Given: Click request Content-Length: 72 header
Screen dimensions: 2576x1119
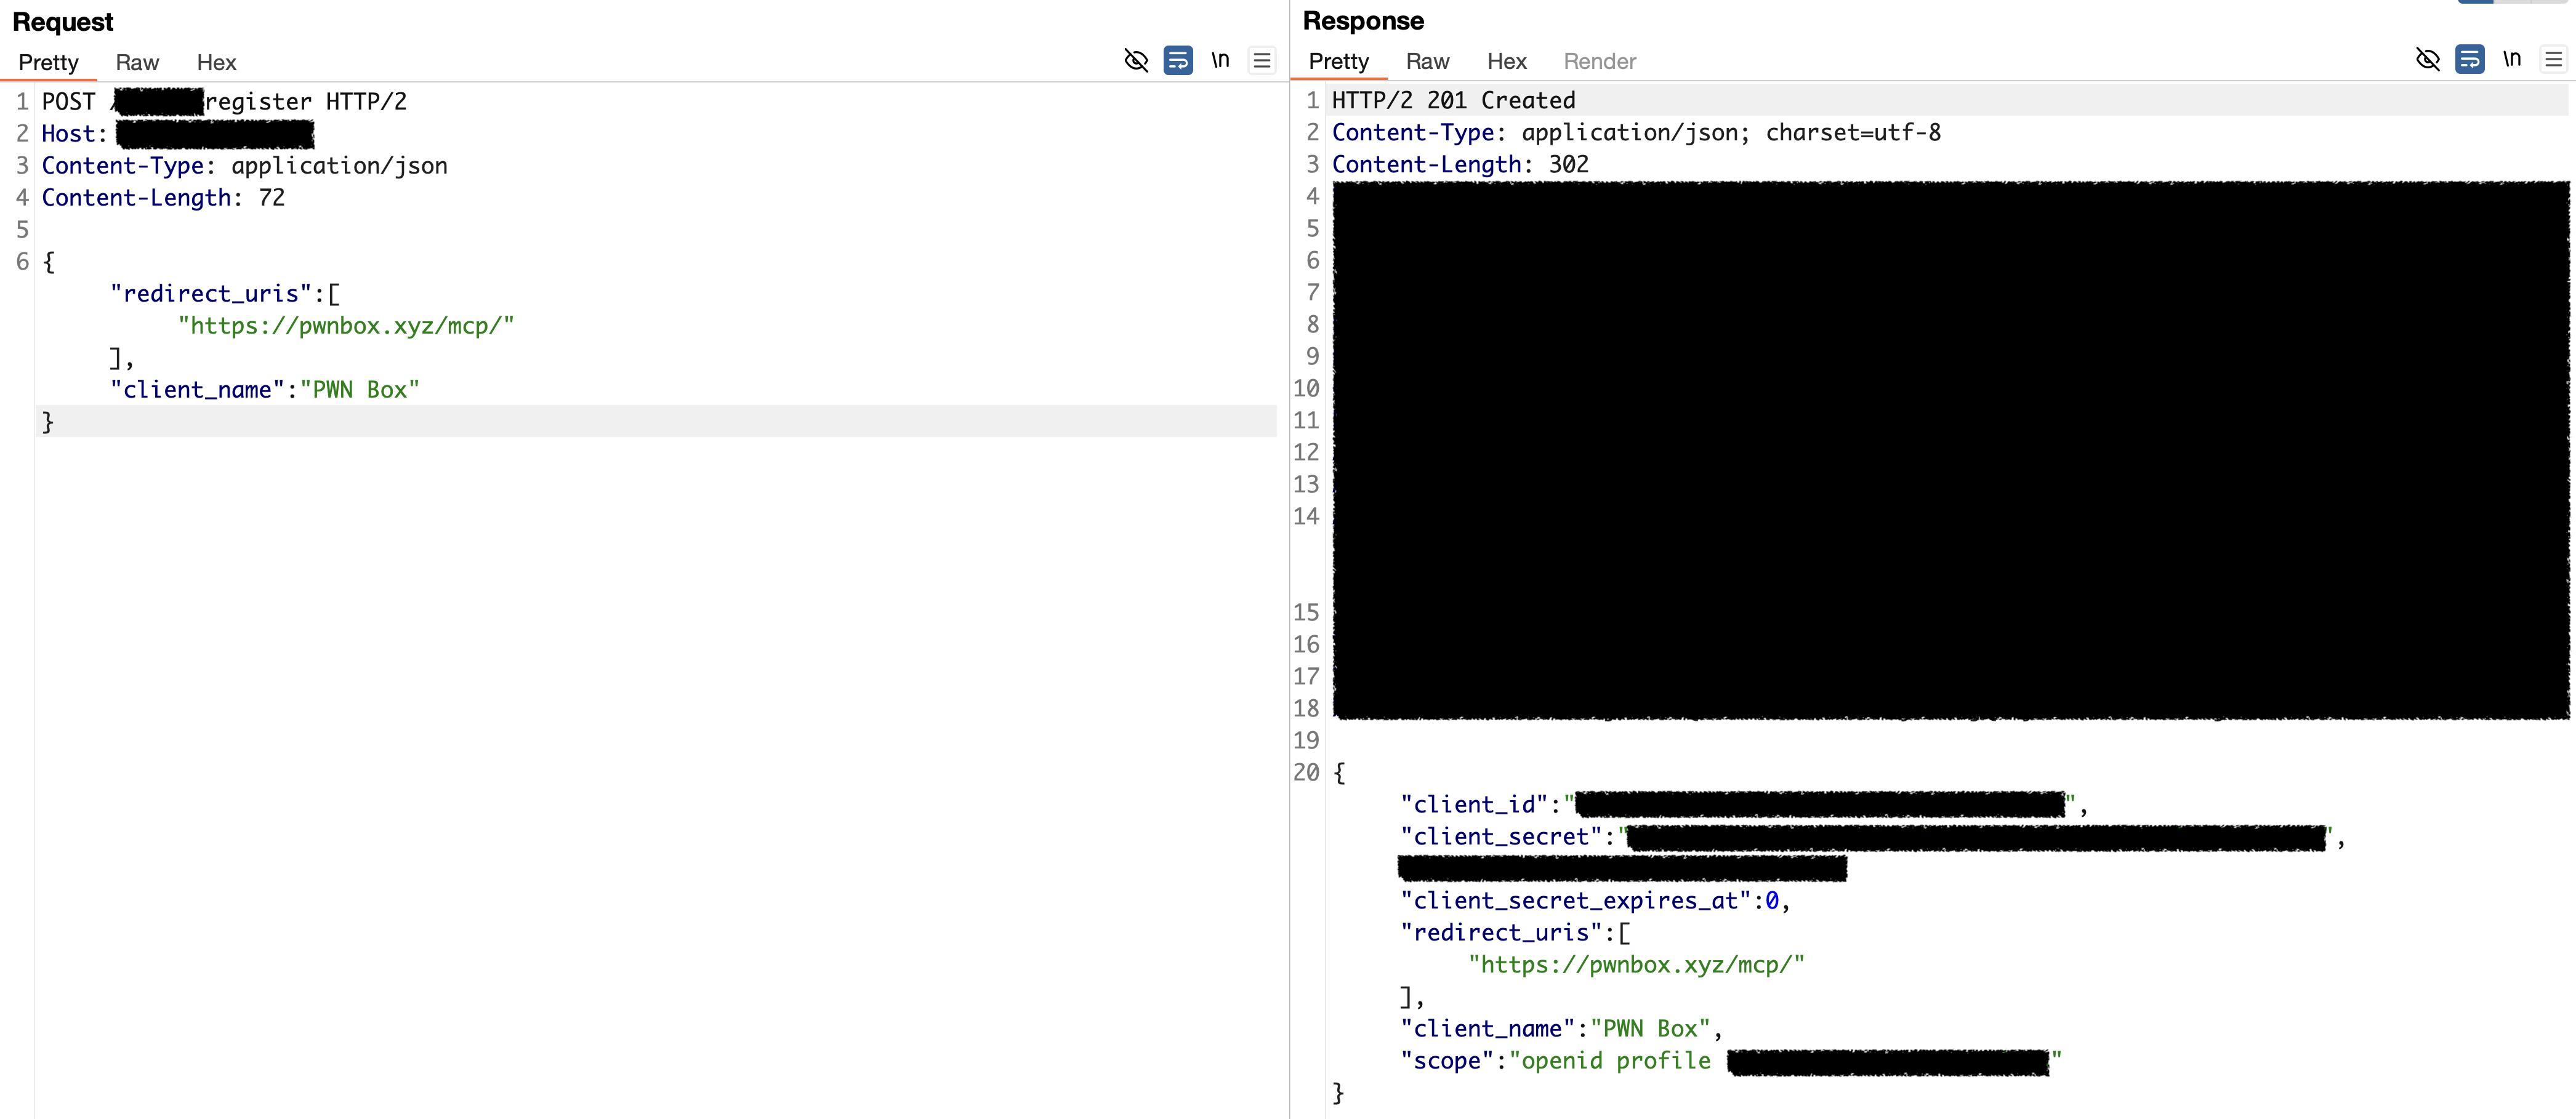Looking at the screenshot, I should (x=163, y=198).
